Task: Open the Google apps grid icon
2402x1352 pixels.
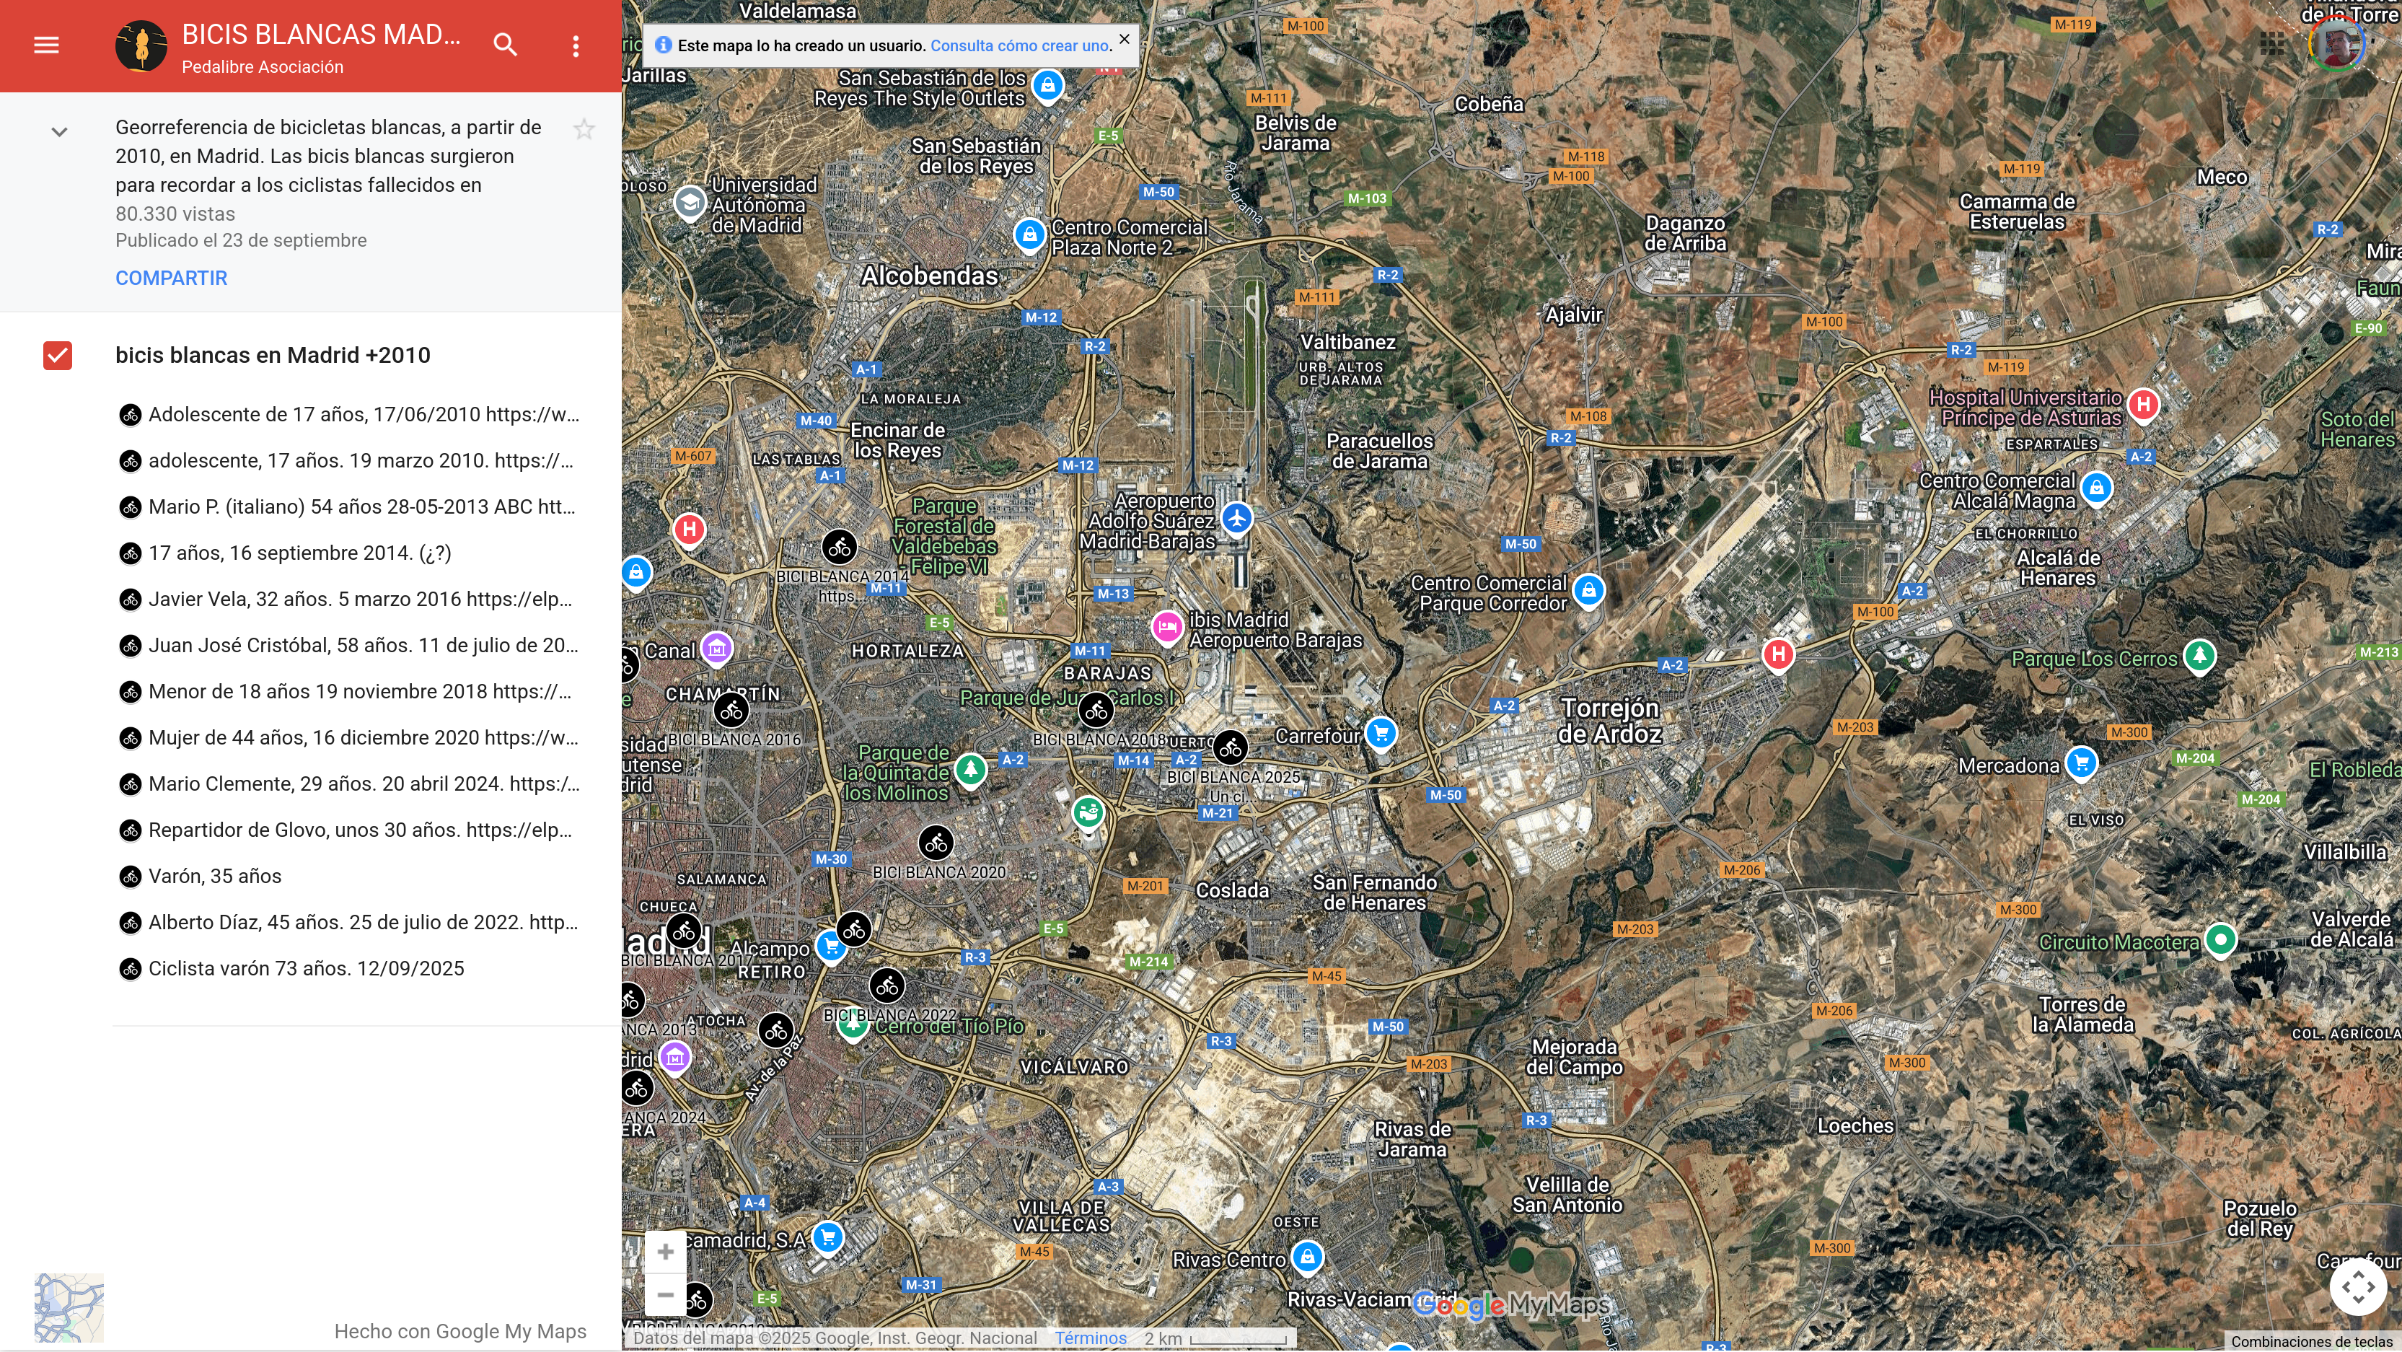Action: coord(2271,44)
